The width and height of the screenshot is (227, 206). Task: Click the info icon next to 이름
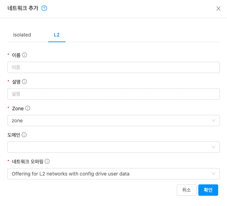pyautogui.click(x=24, y=55)
